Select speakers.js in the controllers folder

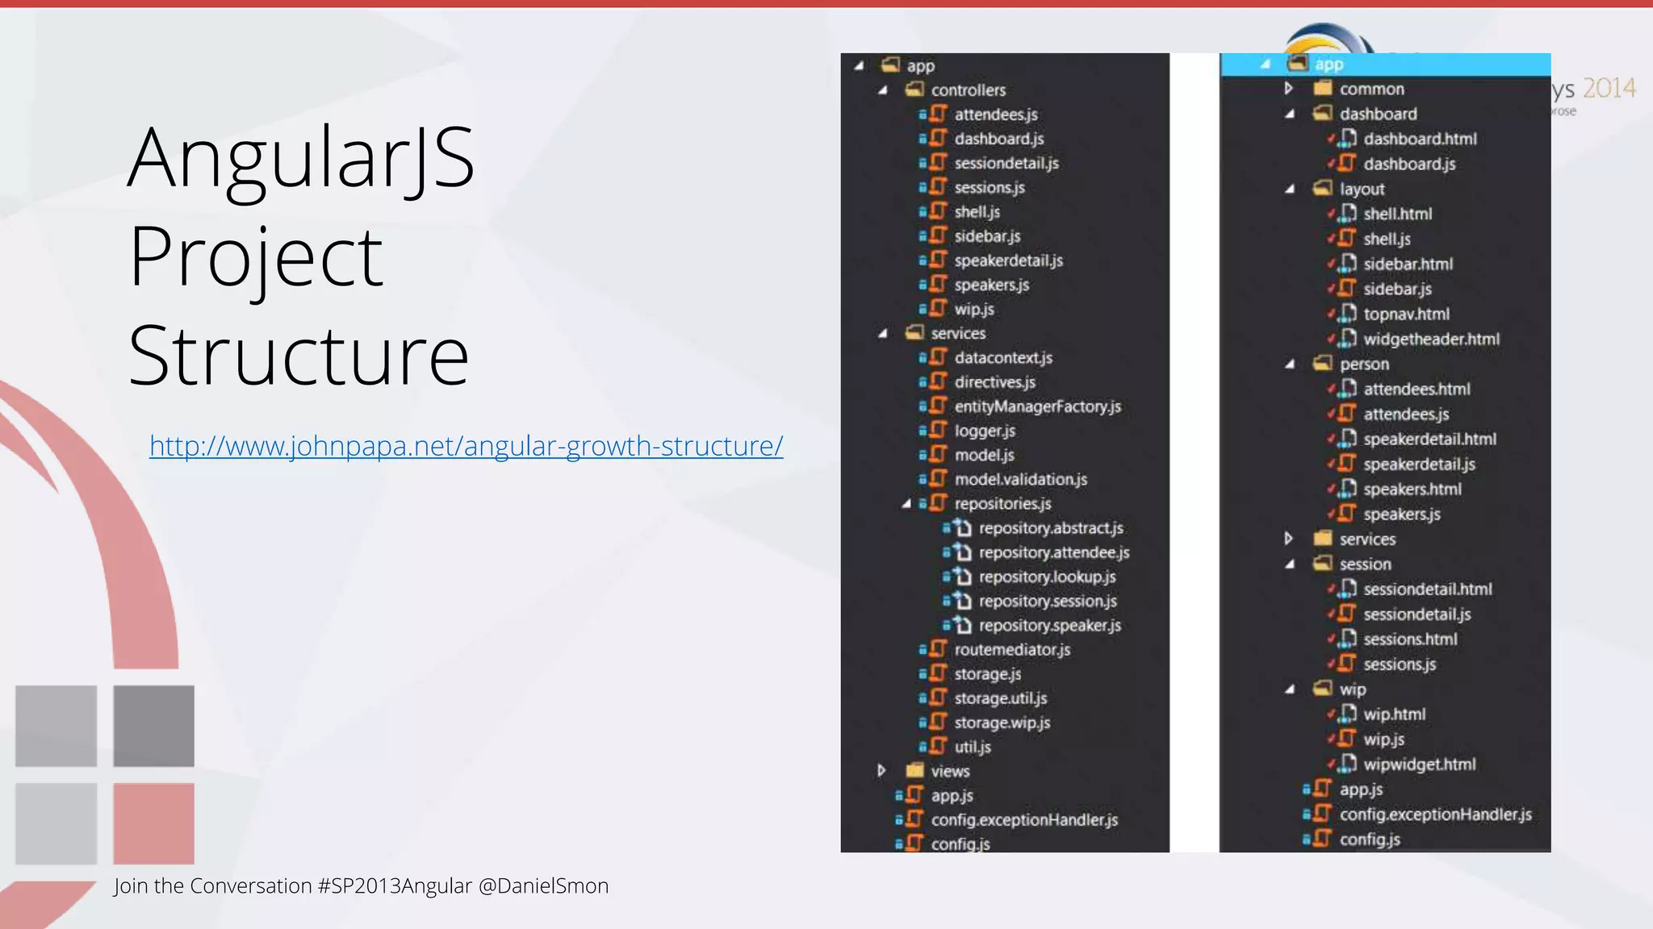click(991, 285)
